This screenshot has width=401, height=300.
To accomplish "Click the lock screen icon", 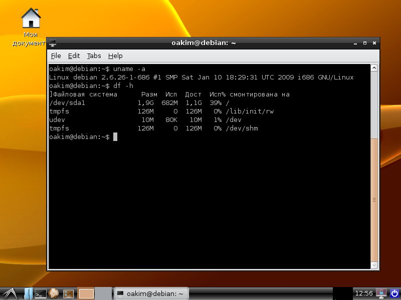I will [x=382, y=293].
